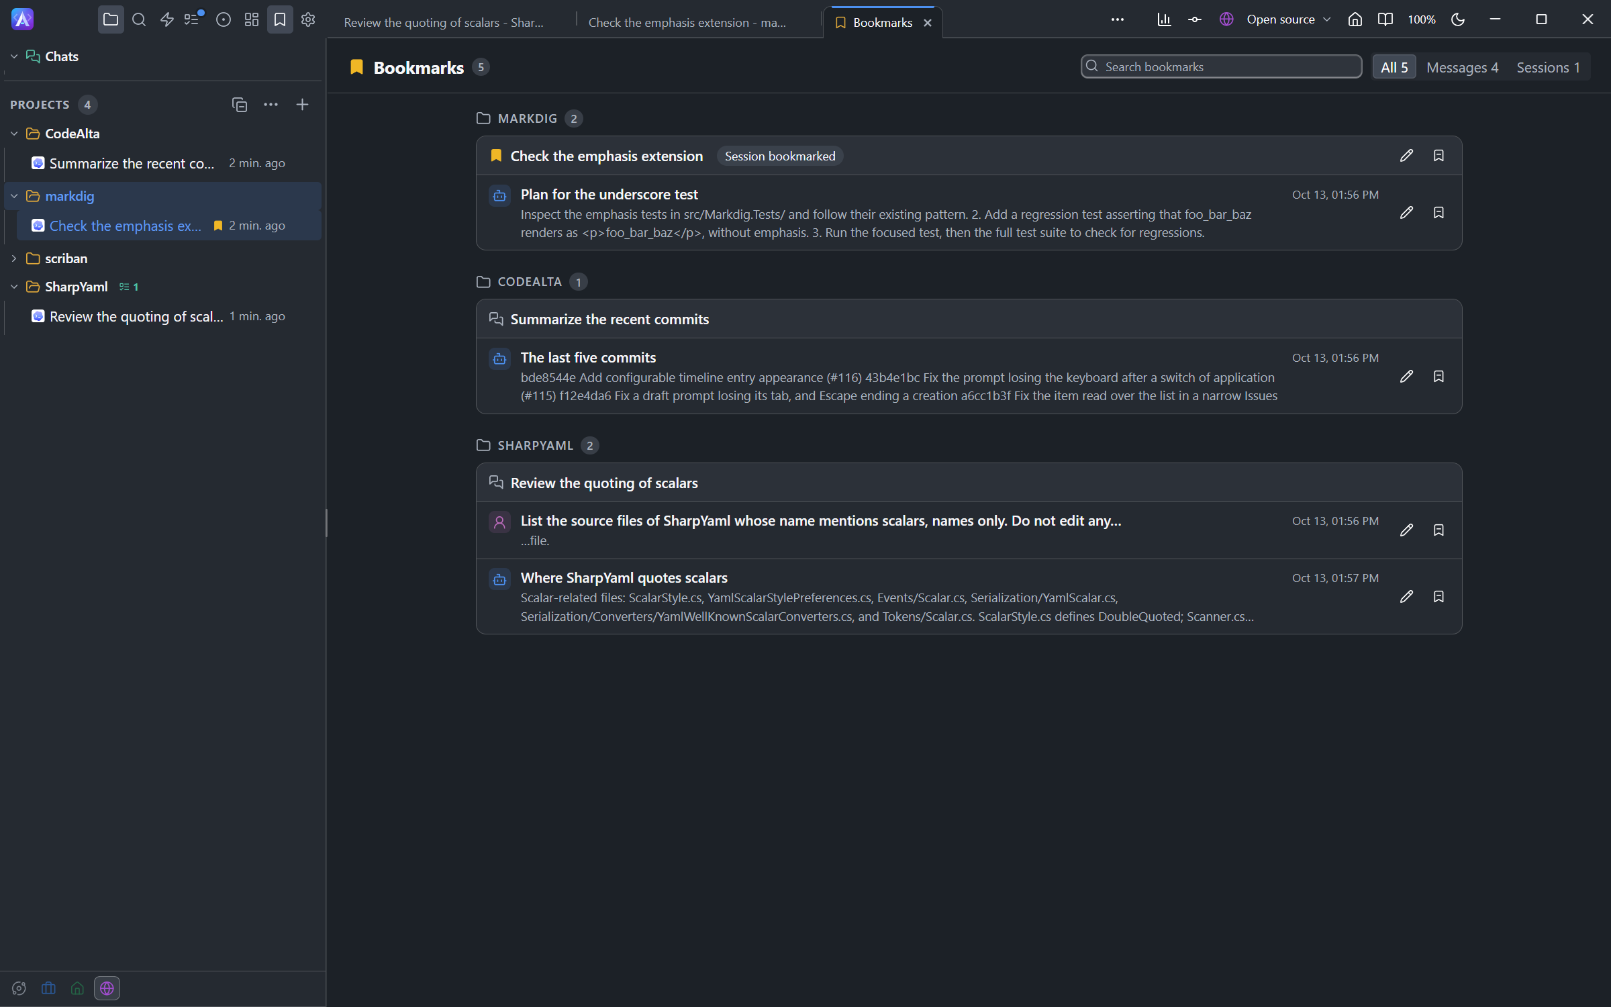1611x1007 pixels.
Task: Close the Bookmarks tab
Action: coord(928,23)
